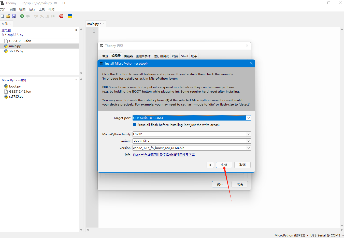Toggle Erase all flash before installing checkbox
Viewport: 344px width, 238px height.
(x=134, y=125)
